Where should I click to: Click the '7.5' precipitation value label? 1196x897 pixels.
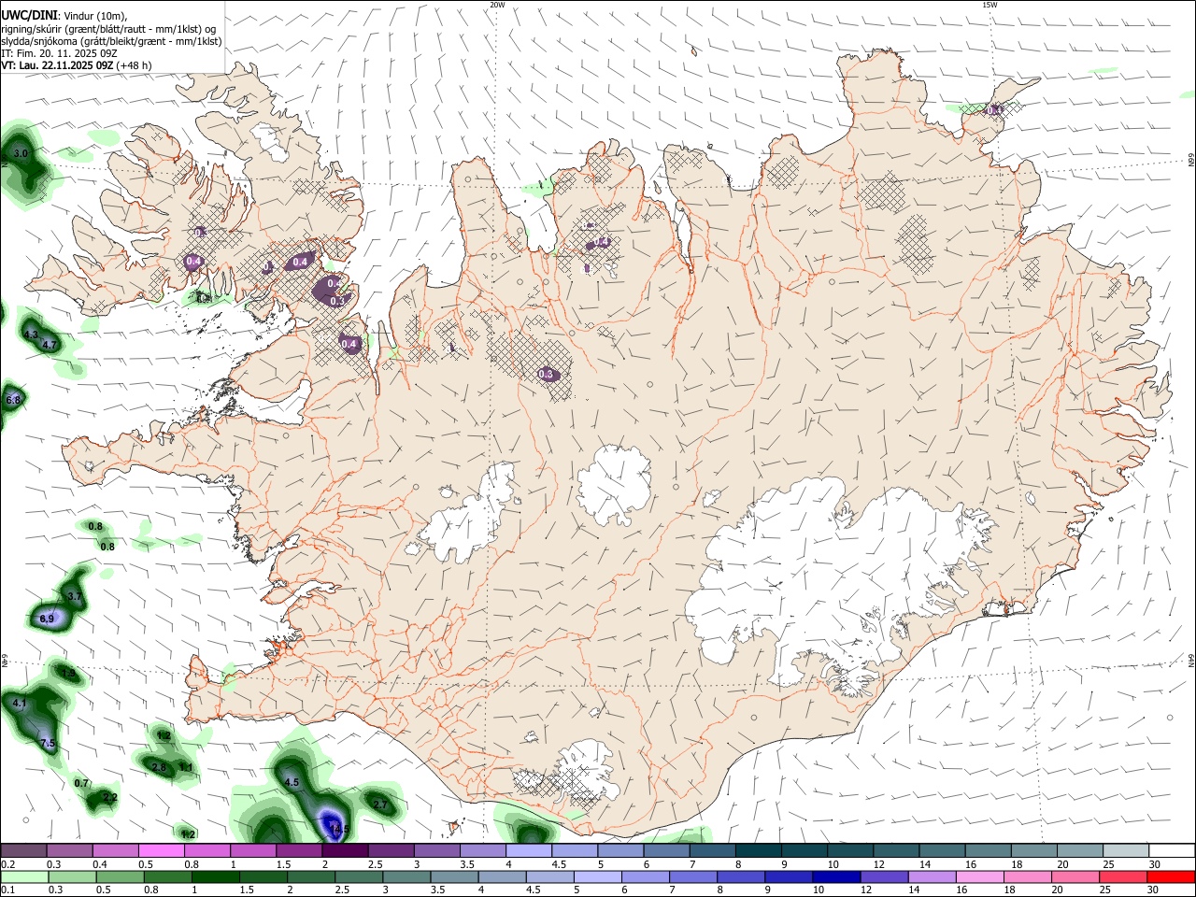point(49,744)
